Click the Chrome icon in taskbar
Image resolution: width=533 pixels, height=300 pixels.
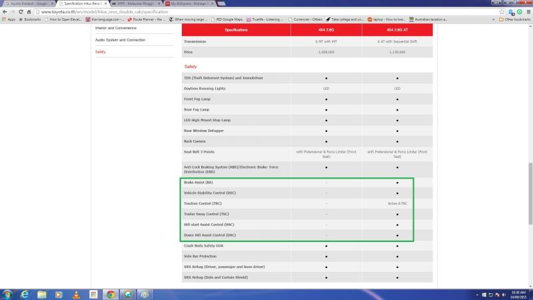click(111, 295)
